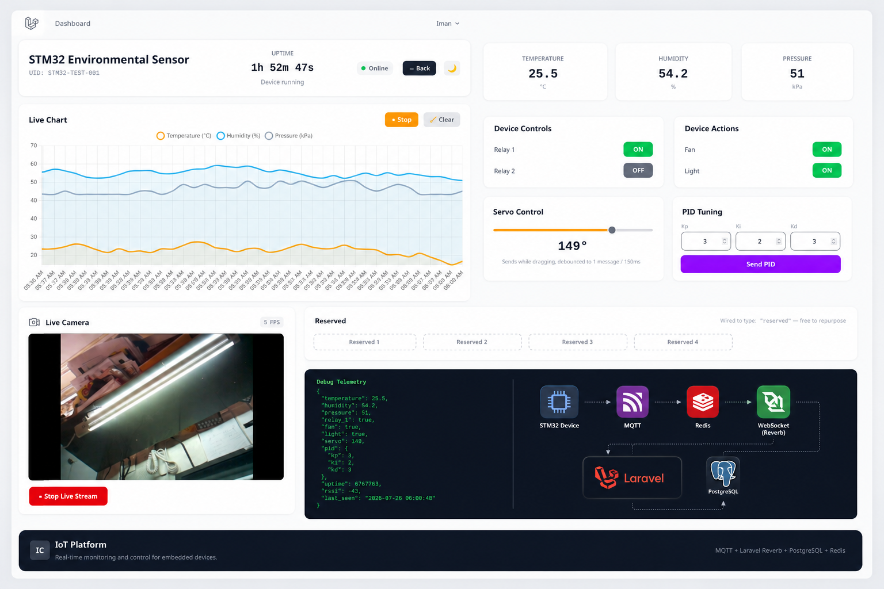Click the "last_seen" line in telemetry
The image size is (884, 589).
coord(378,498)
